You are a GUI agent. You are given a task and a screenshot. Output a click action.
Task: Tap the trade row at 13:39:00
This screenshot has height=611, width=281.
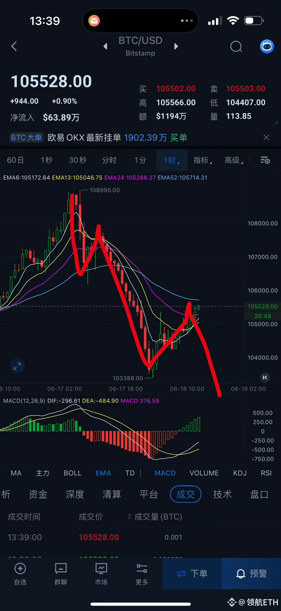pyautogui.click(x=140, y=538)
